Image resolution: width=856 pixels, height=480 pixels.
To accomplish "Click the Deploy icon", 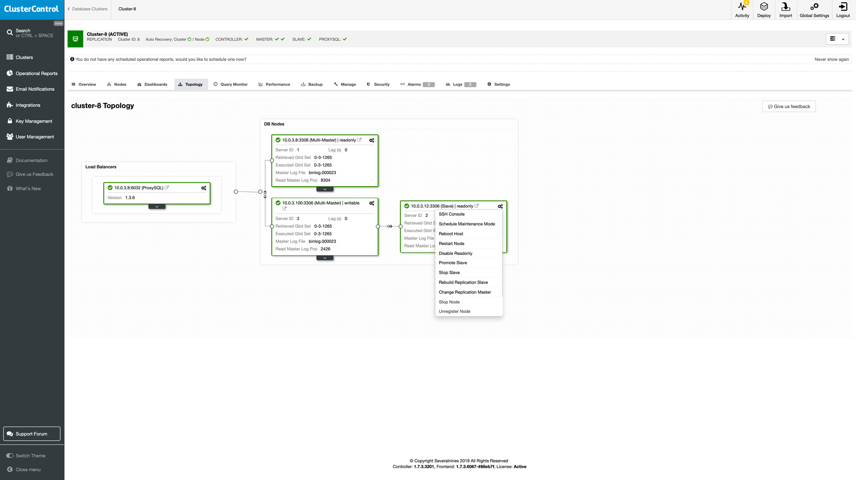I will [764, 9].
